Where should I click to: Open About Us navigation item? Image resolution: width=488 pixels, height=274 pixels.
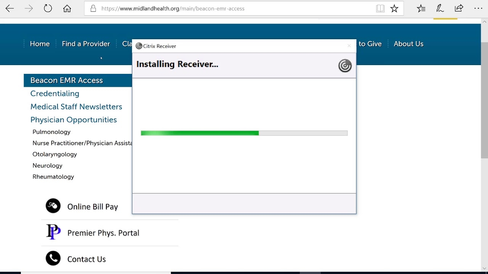click(408, 44)
